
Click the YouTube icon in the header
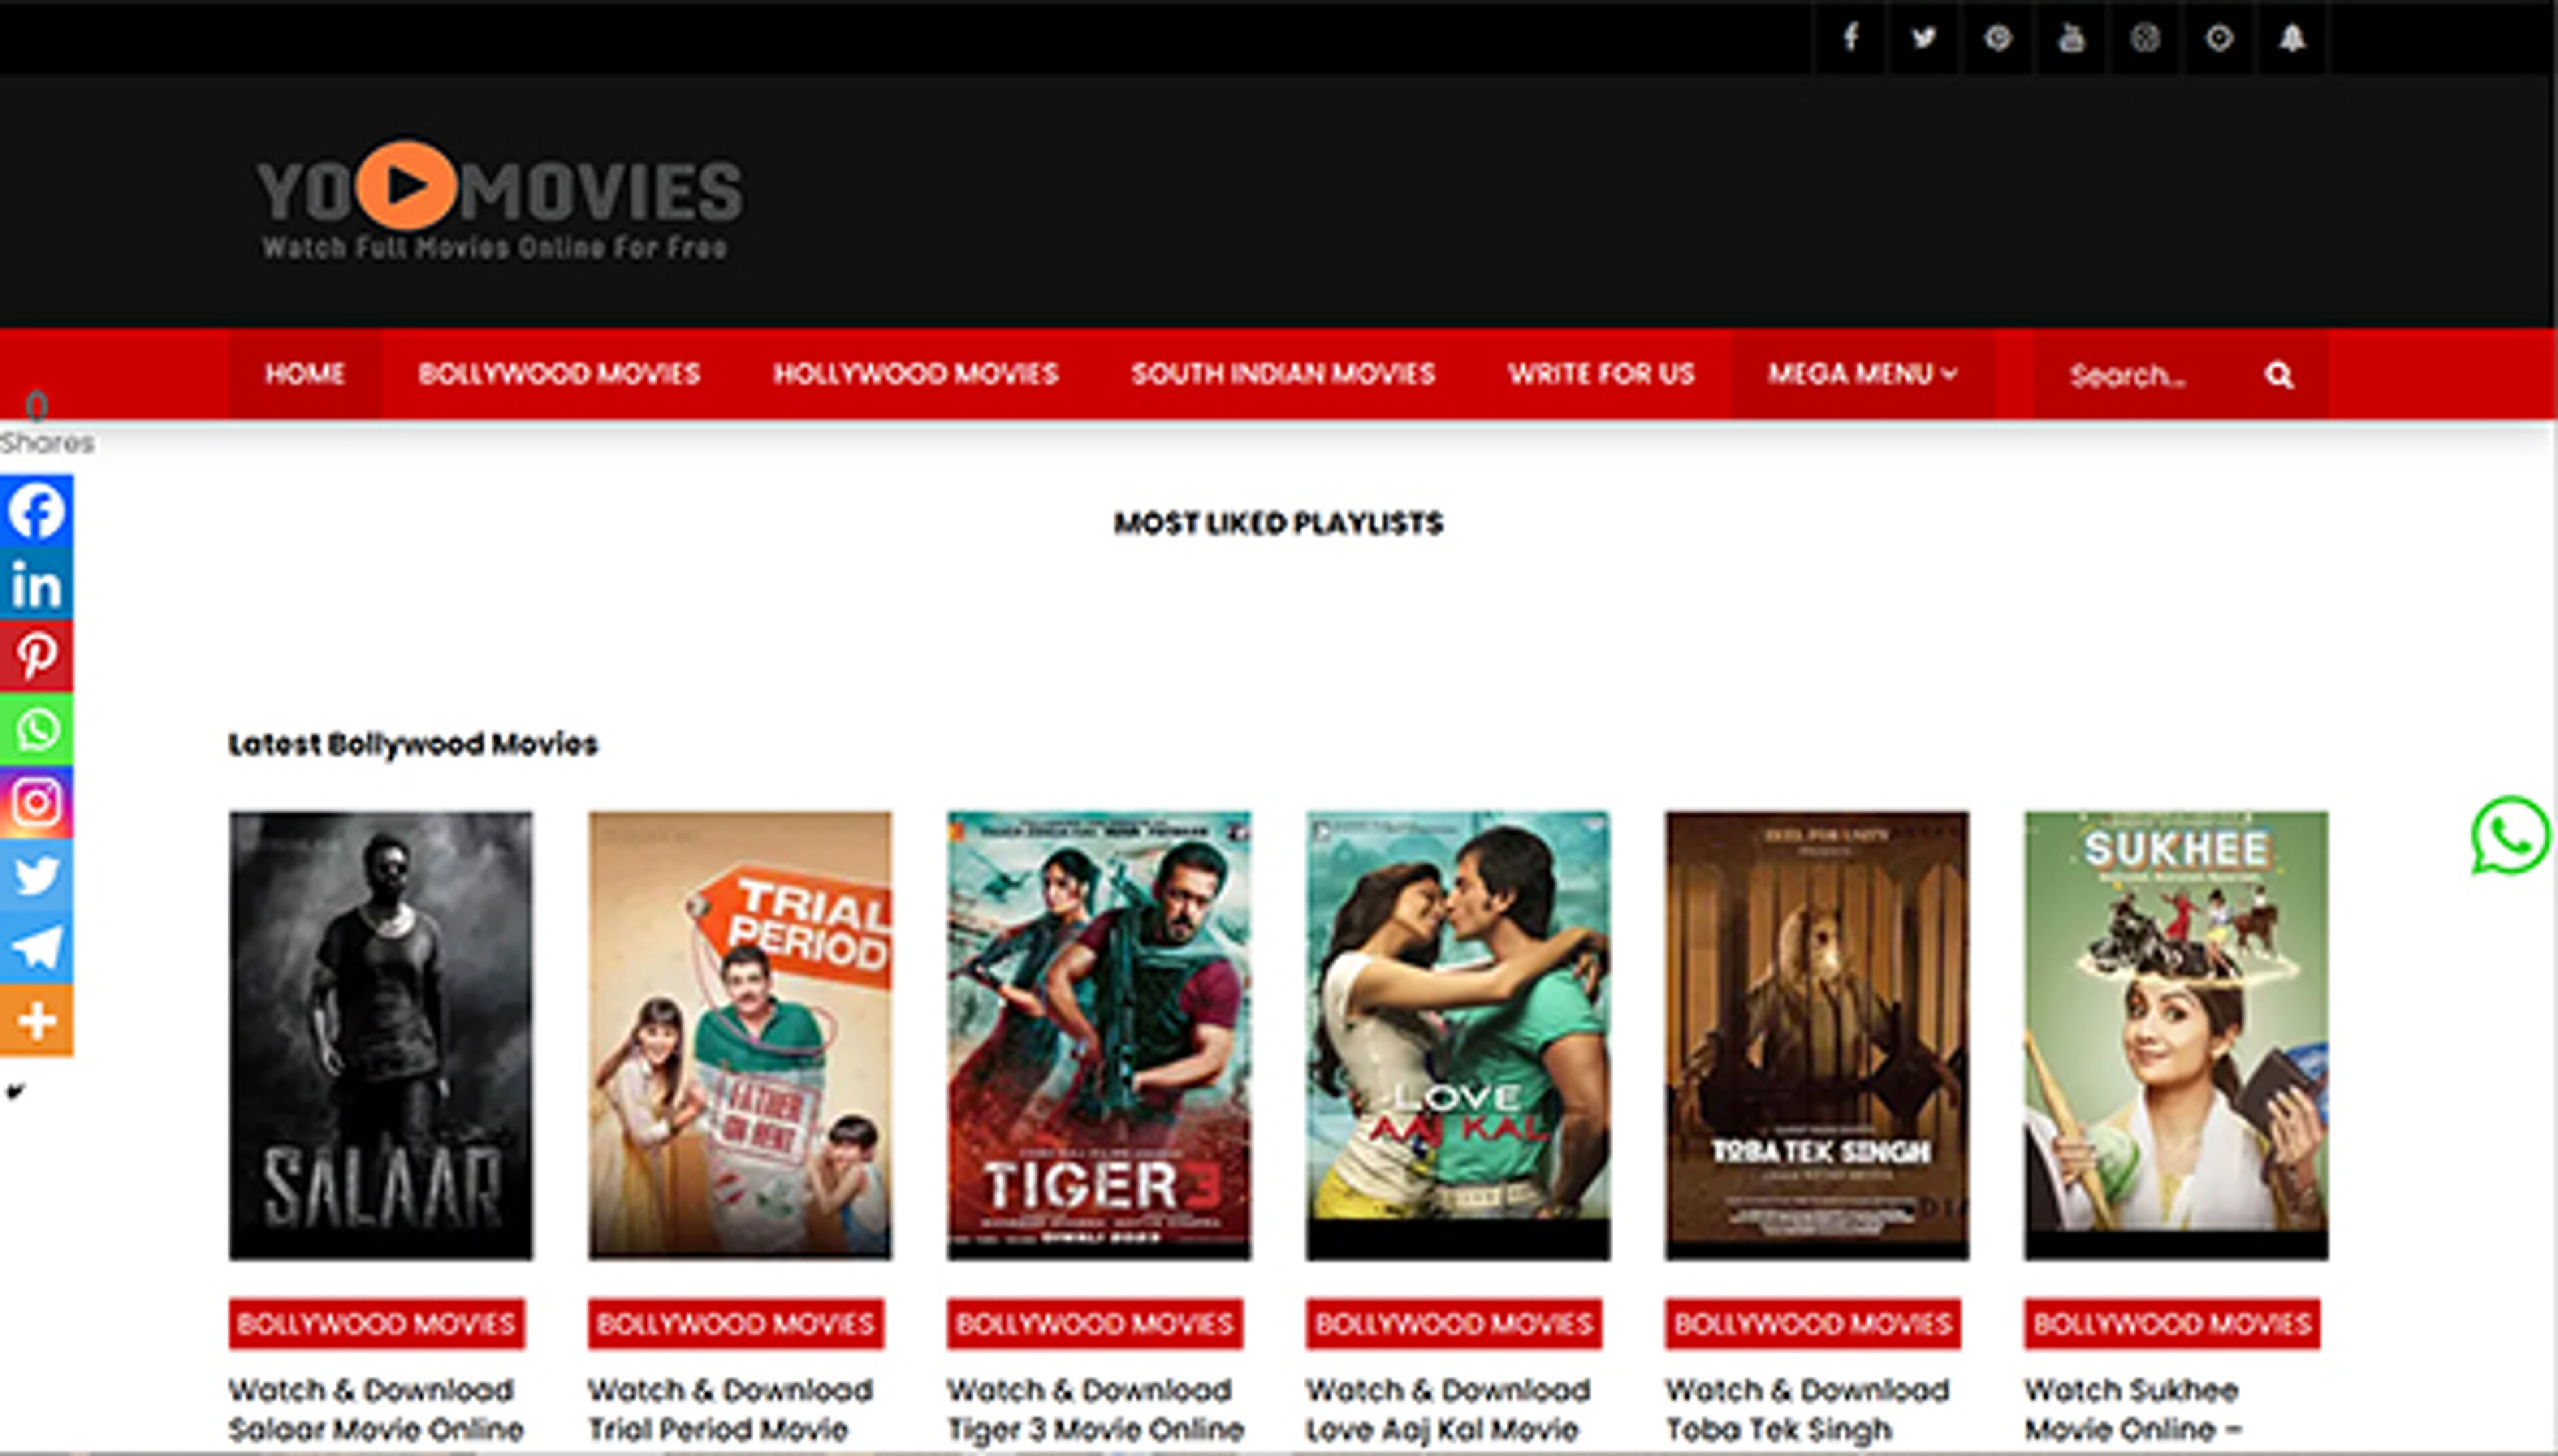pyautogui.click(x=2071, y=39)
